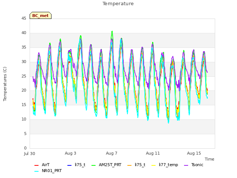Click the 10 y-axis tick label
Viewport: 237px width, 178px height.
tap(24, 119)
